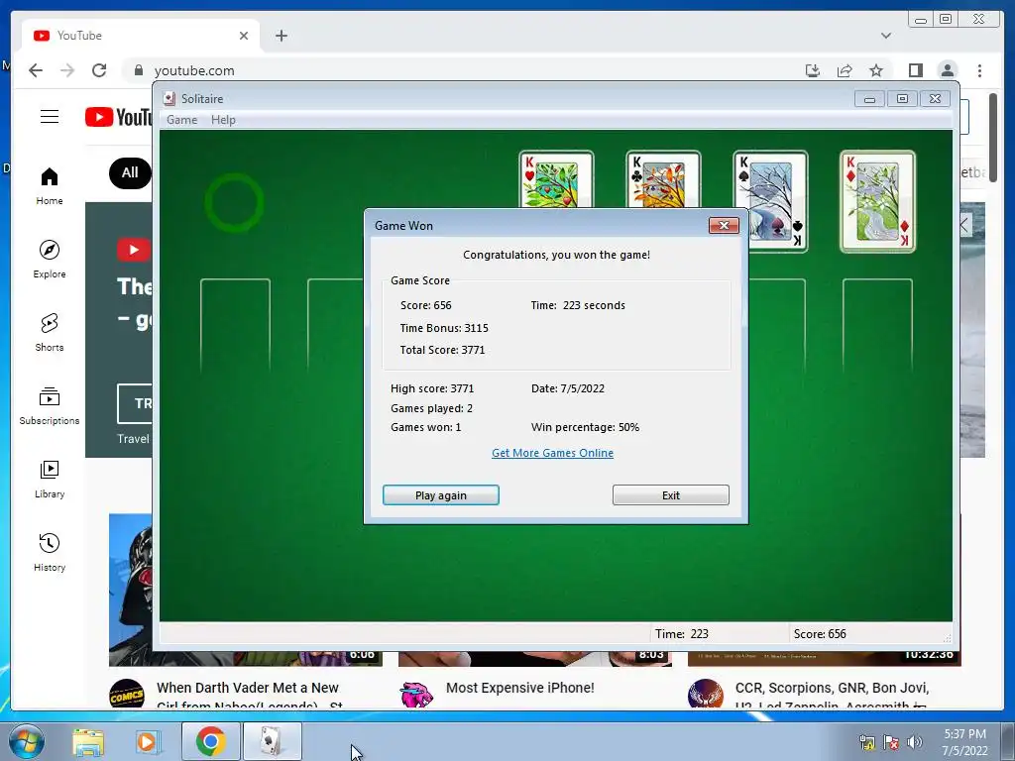Select the All filter chip on YouTube
Viewport: 1015px width, 761px height.
click(130, 172)
